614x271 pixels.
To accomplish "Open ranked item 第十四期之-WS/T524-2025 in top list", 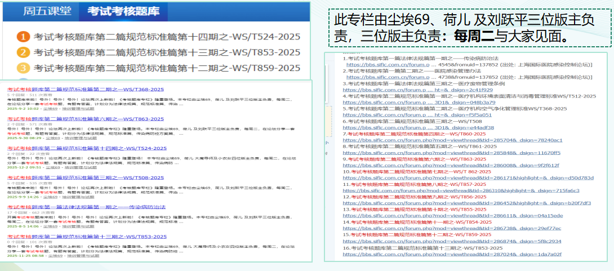I will coord(167,37).
